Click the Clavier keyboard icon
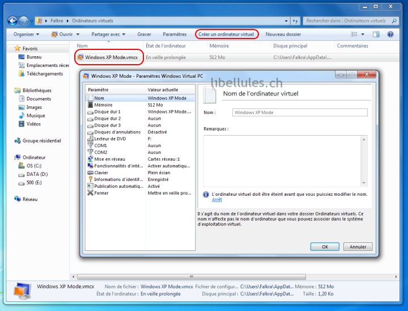408x311 pixels. (x=90, y=173)
